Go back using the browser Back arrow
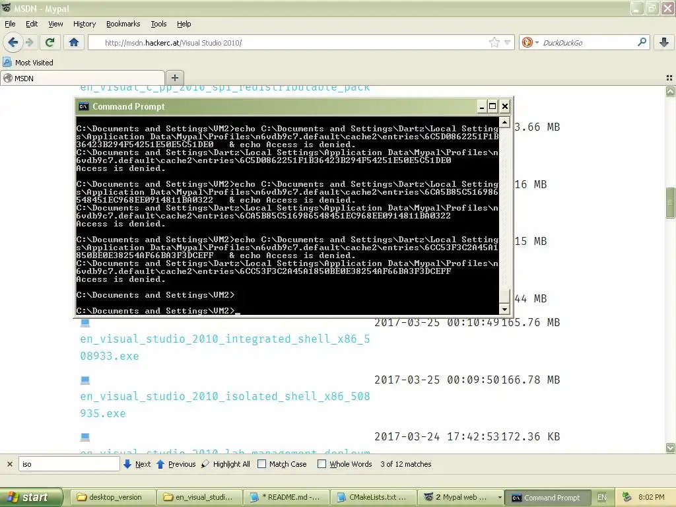676x507 pixels. 13,42
